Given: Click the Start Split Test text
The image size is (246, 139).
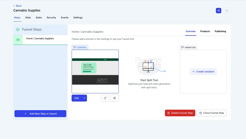Looking at the screenshot, I should [149, 80].
